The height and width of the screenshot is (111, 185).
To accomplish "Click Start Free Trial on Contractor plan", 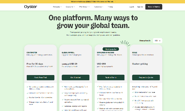I will (x=41, y=77).
